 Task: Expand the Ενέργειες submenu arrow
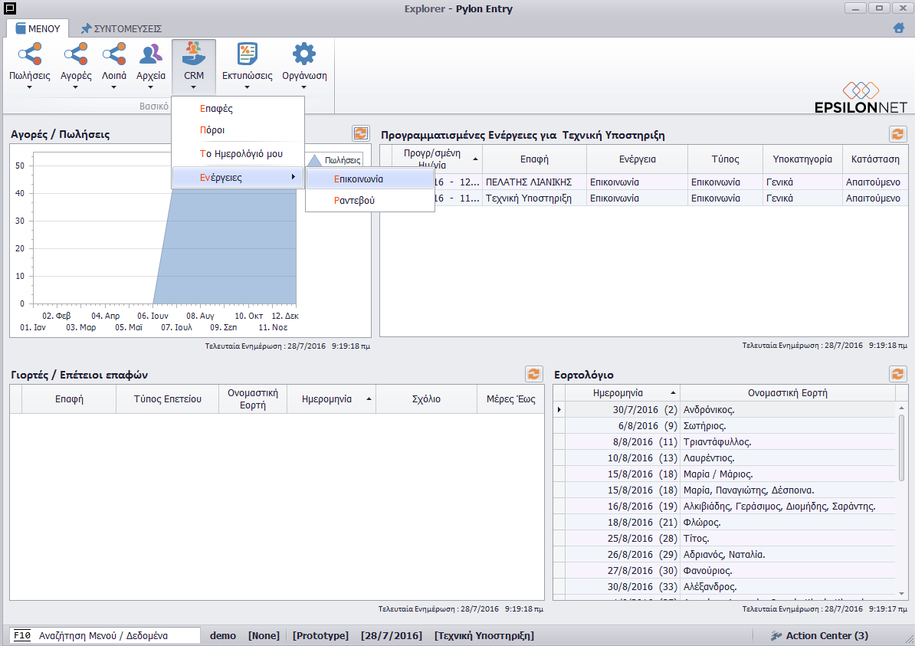[x=293, y=177]
